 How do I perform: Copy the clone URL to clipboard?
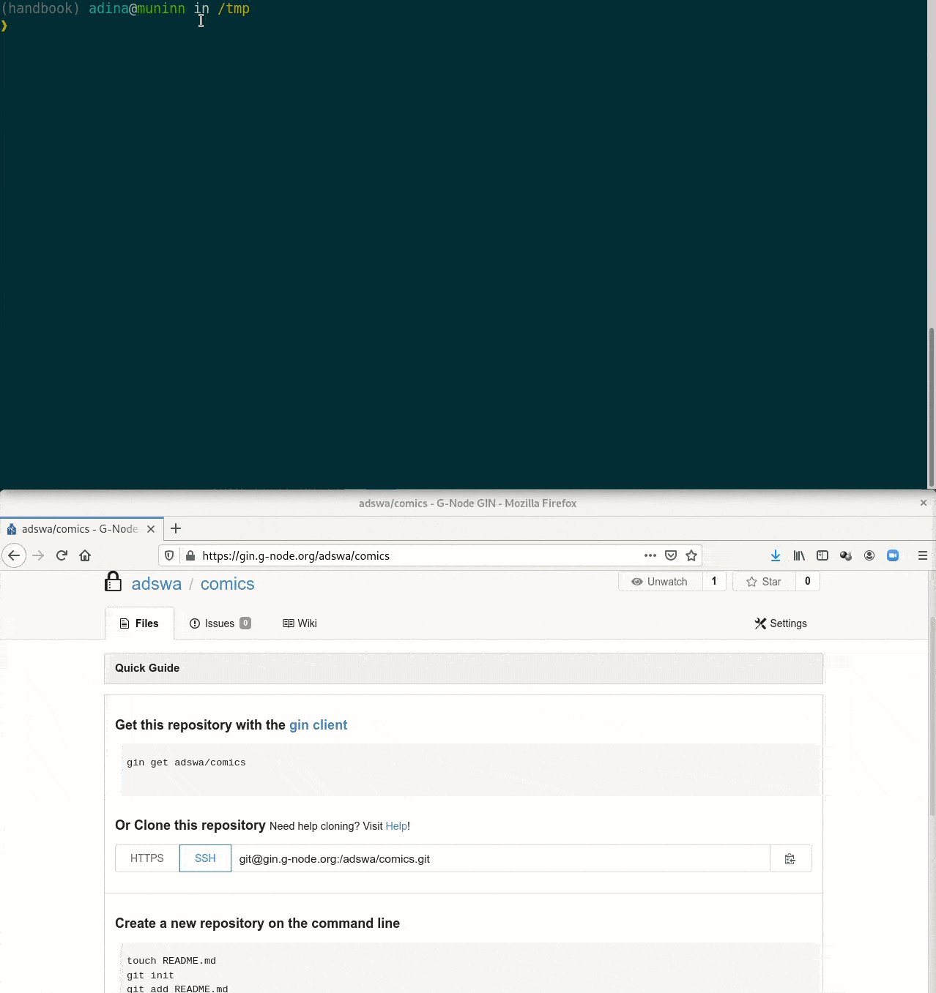(x=790, y=858)
